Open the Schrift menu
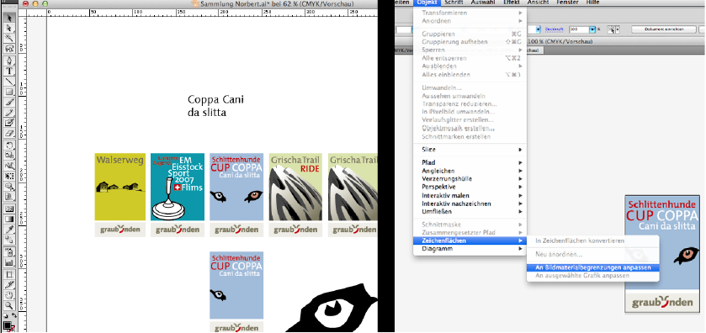 (x=454, y=3)
